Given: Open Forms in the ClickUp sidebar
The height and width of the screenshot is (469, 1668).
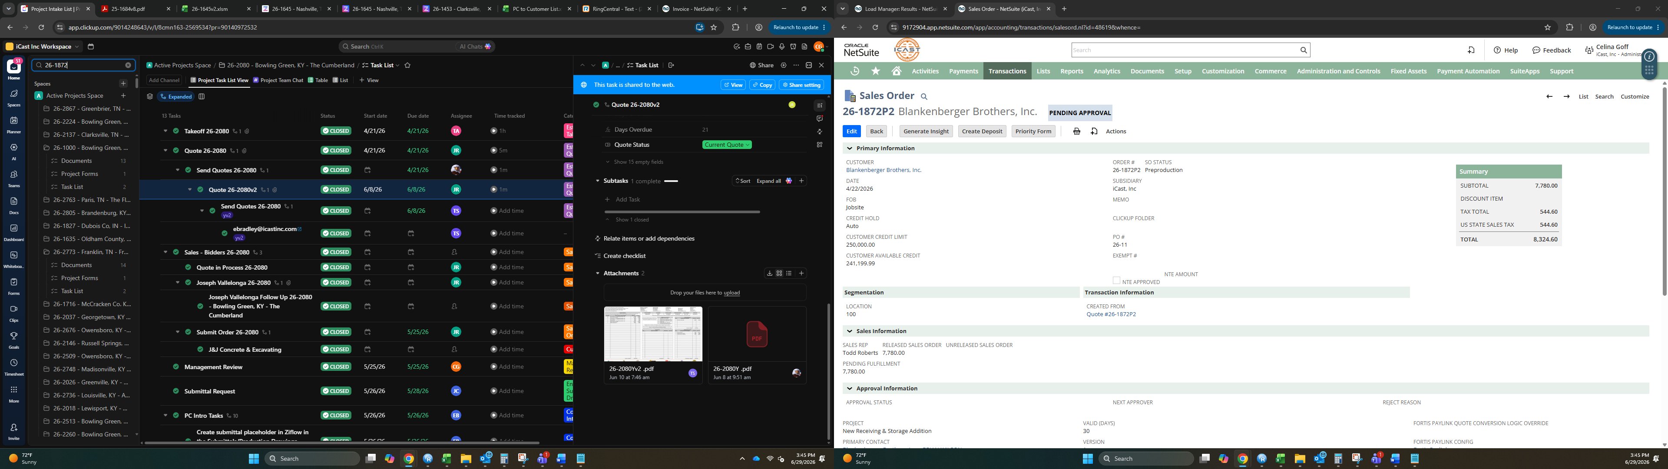Looking at the screenshot, I should click(x=13, y=286).
